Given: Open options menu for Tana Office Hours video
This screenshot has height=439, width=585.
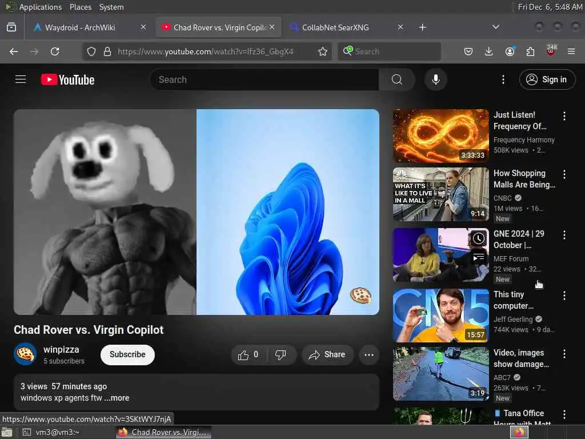Looking at the screenshot, I should coord(564,414).
